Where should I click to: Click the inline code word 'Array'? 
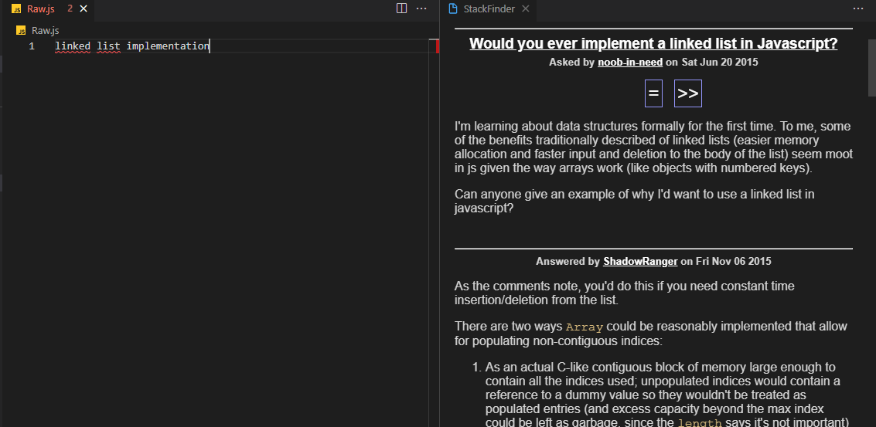coord(585,327)
